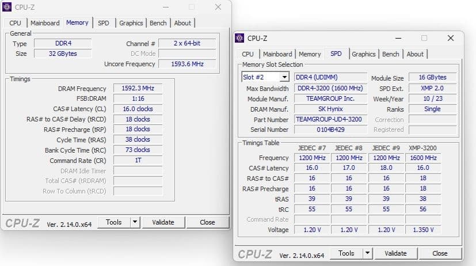Click Close button in SPD window
This screenshot has height=266, width=476.
click(440, 253)
